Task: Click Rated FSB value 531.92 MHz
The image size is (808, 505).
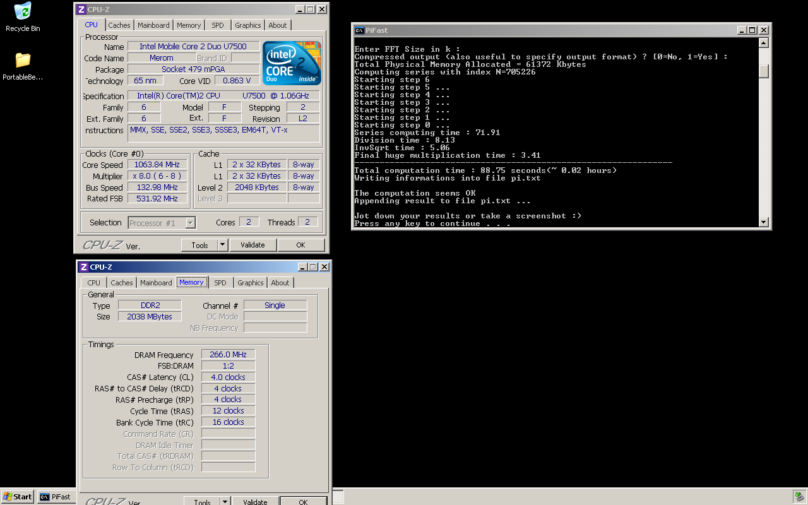Action: pos(157,199)
